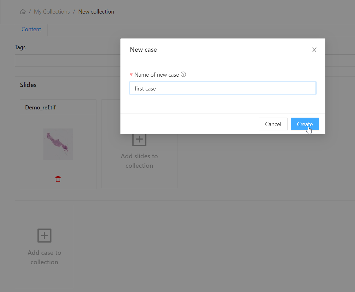The width and height of the screenshot is (355, 292).
Task: Click the plus icon for adding slides
Action: [x=139, y=139]
